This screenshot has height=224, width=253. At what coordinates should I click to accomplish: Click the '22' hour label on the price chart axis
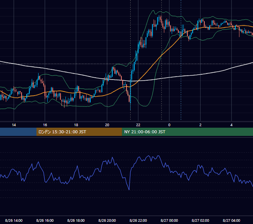138,125
